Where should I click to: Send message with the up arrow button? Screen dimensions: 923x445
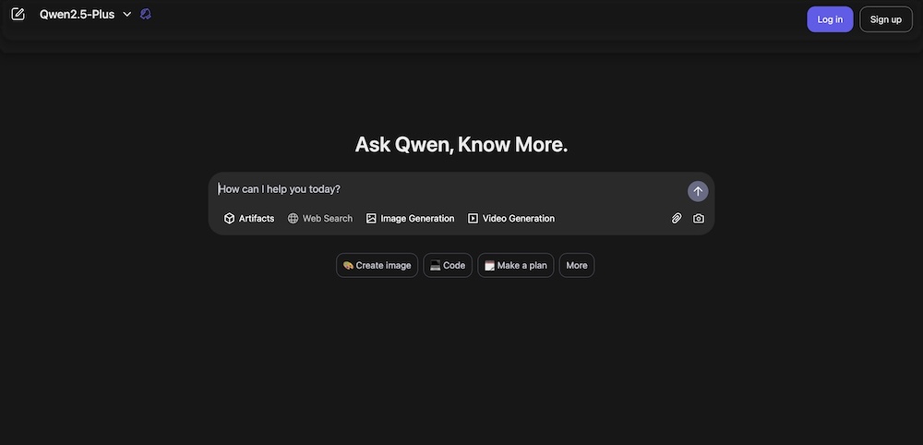[x=698, y=191]
